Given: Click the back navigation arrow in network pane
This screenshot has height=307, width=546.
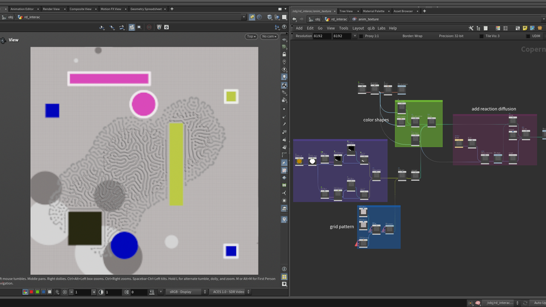Looking at the screenshot, I should click(x=295, y=19).
